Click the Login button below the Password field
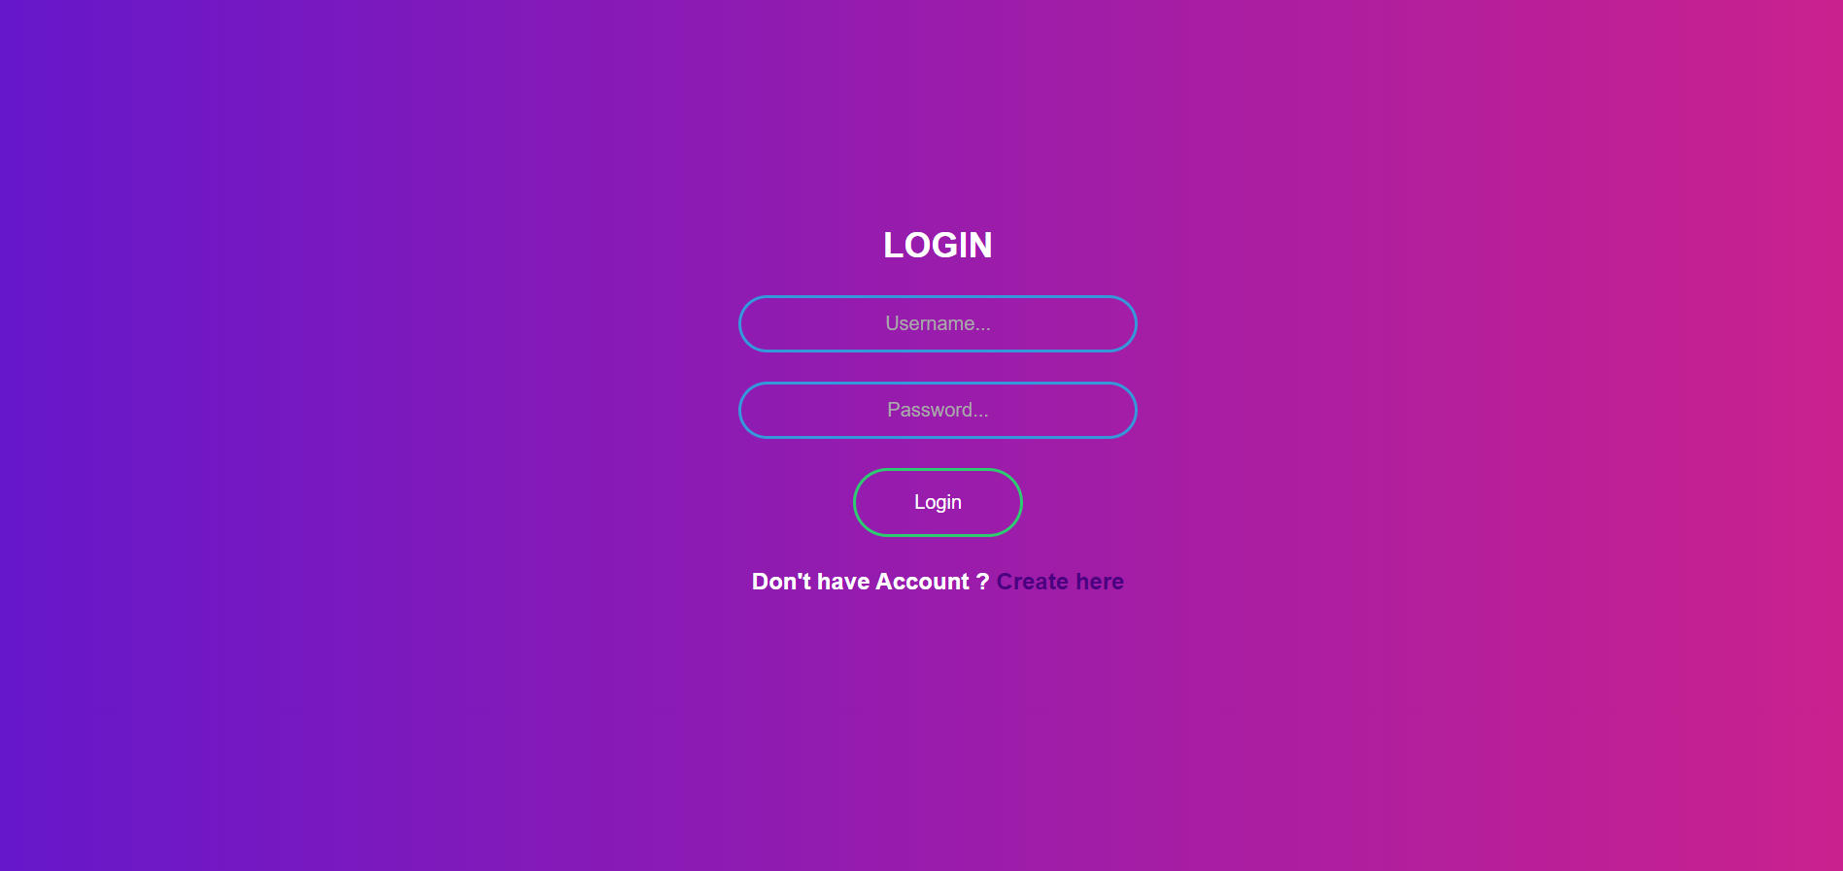 (x=938, y=502)
